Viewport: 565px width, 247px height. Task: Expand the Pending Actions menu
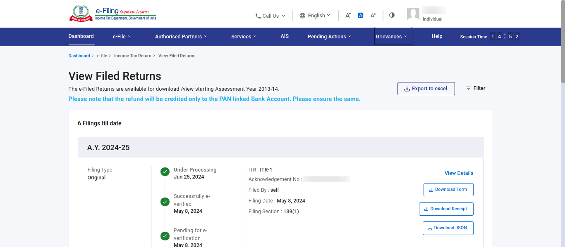click(x=329, y=37)
